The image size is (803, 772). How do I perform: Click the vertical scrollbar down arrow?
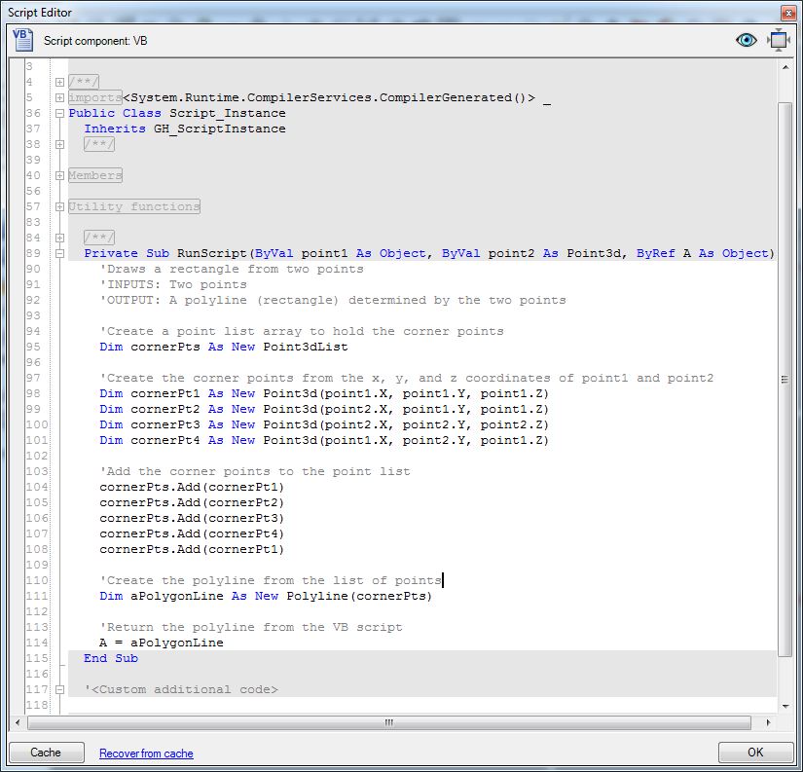point(785,708)
